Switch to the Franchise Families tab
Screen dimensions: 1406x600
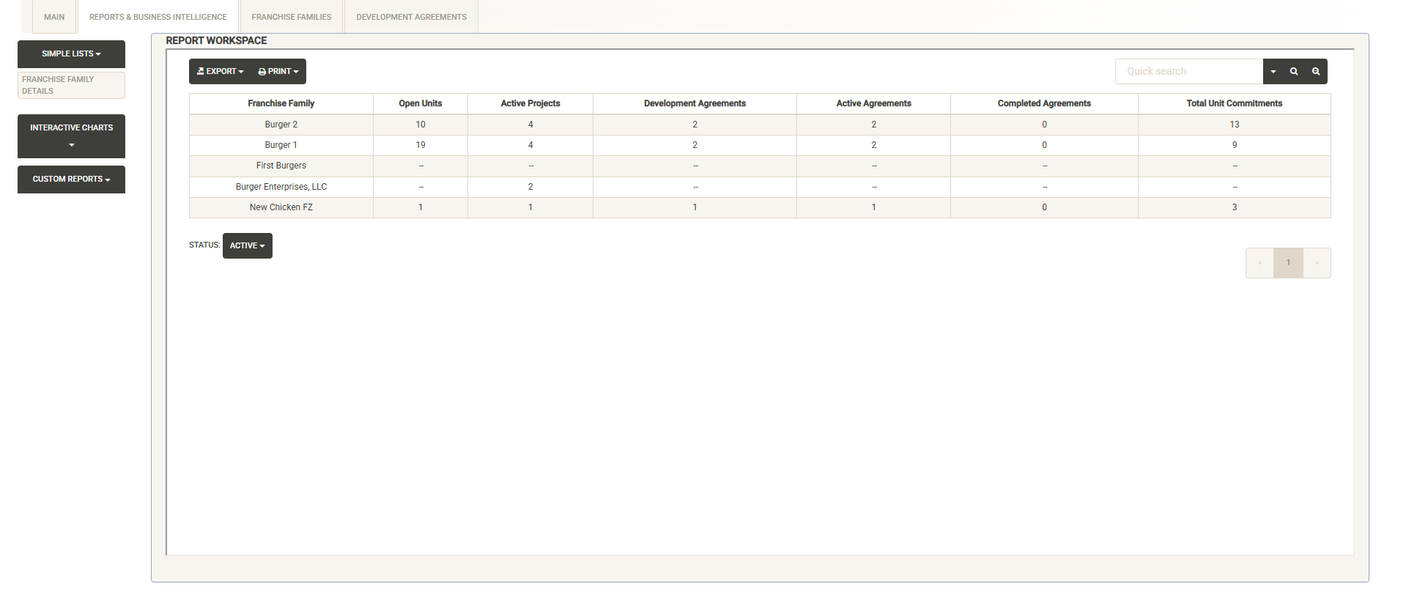[x=292, y=17]
